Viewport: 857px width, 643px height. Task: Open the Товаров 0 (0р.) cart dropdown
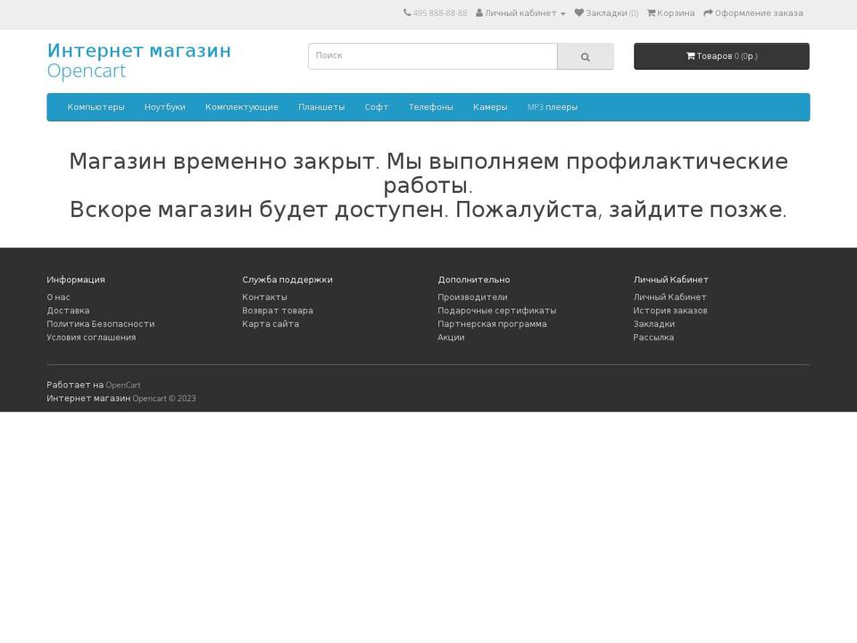(x=721, y=56)
